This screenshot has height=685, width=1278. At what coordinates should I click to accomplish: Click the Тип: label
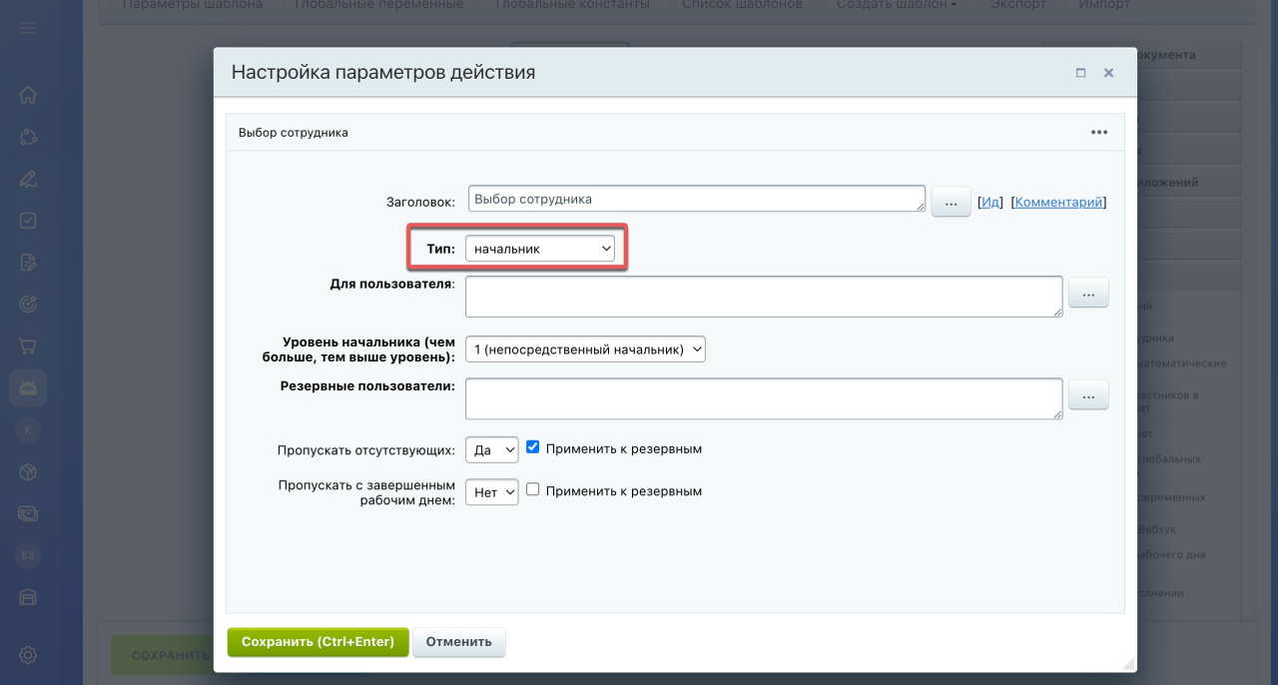coord(440,249)
